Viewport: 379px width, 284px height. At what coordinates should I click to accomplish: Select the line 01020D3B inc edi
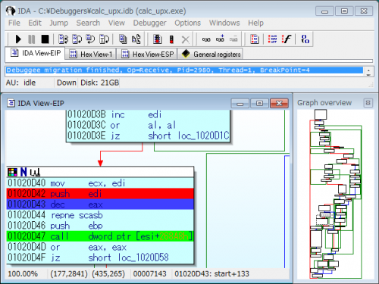[149, 115]
